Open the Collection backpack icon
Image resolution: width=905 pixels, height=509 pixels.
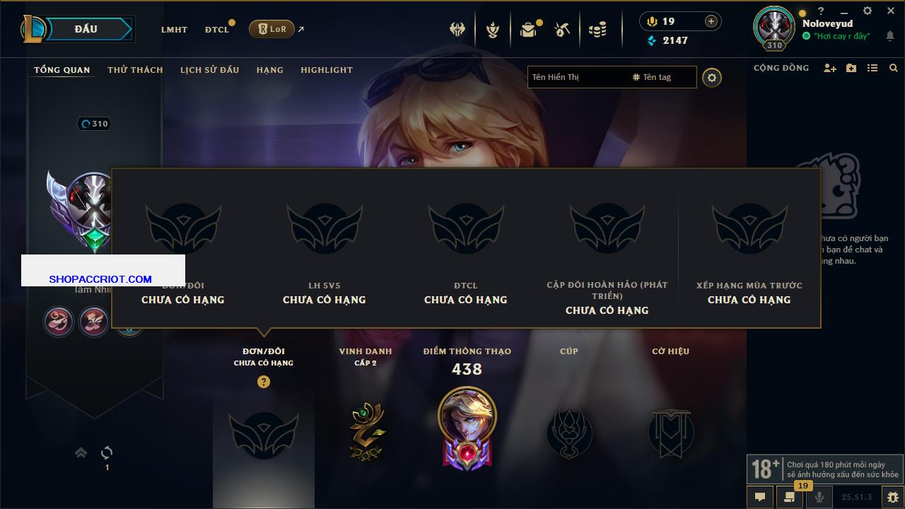click(x=528, y=30)
